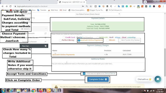Screen dimensions: 166x93
Task: Click the Domain Renewals refresh icon
Action: tap(45, 33)
